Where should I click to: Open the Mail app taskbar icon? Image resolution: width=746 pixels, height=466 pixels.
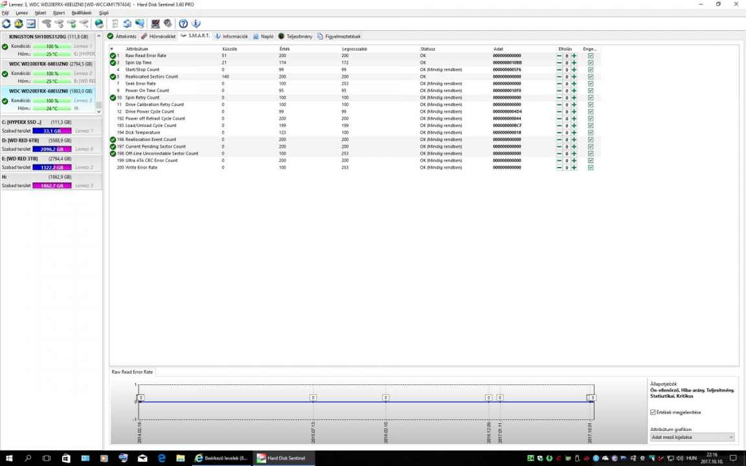(x=142, y=458)
